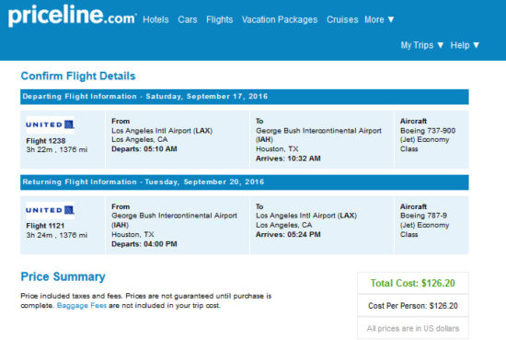Click the United logo on returning flight
This screenshot has height=340, width=506.
coord(51,210)
